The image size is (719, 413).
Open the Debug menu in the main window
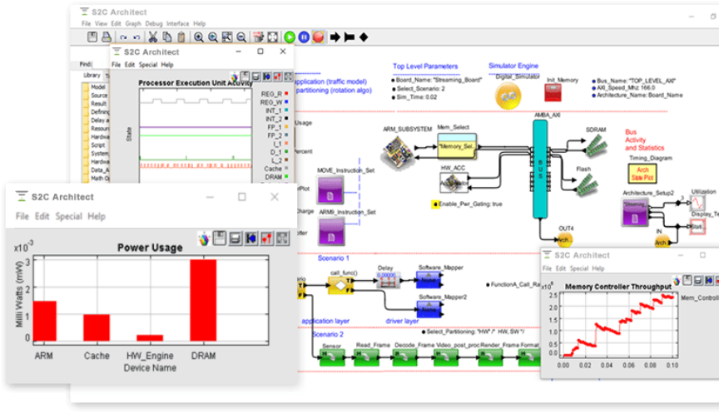(x=154, y=23)
